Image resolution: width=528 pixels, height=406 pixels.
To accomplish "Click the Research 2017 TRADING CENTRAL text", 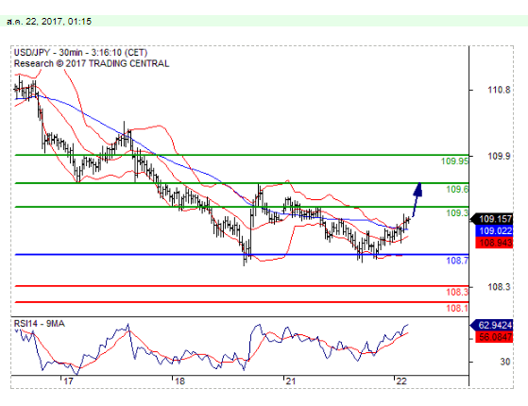I will pyautogui.click(x=92, y=63).
